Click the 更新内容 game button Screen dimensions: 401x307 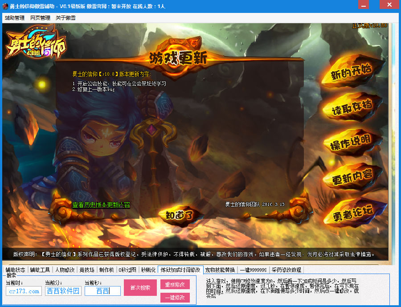[x=352, y=177]
